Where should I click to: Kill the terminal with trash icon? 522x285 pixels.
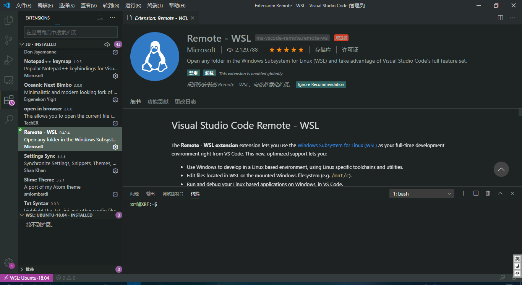[488, 193]
